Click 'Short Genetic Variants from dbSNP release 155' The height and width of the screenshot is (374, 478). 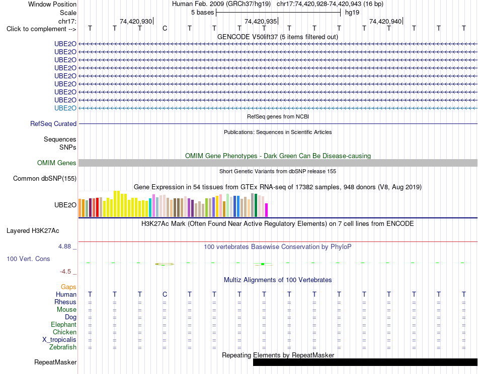(x=278, y=171)
